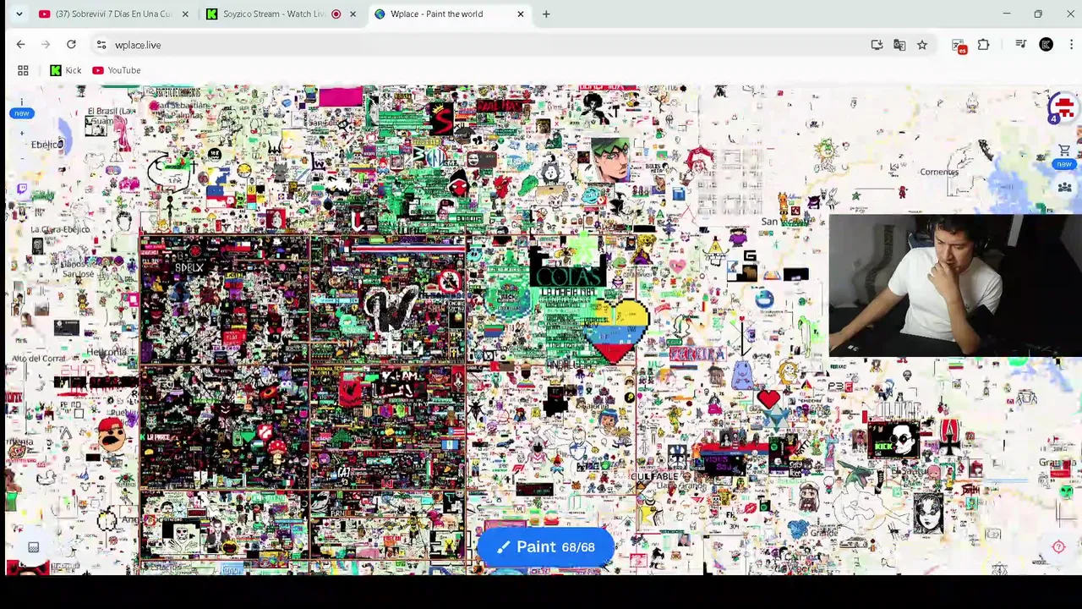View site information icon in address bar

click(x=101, y=45)
